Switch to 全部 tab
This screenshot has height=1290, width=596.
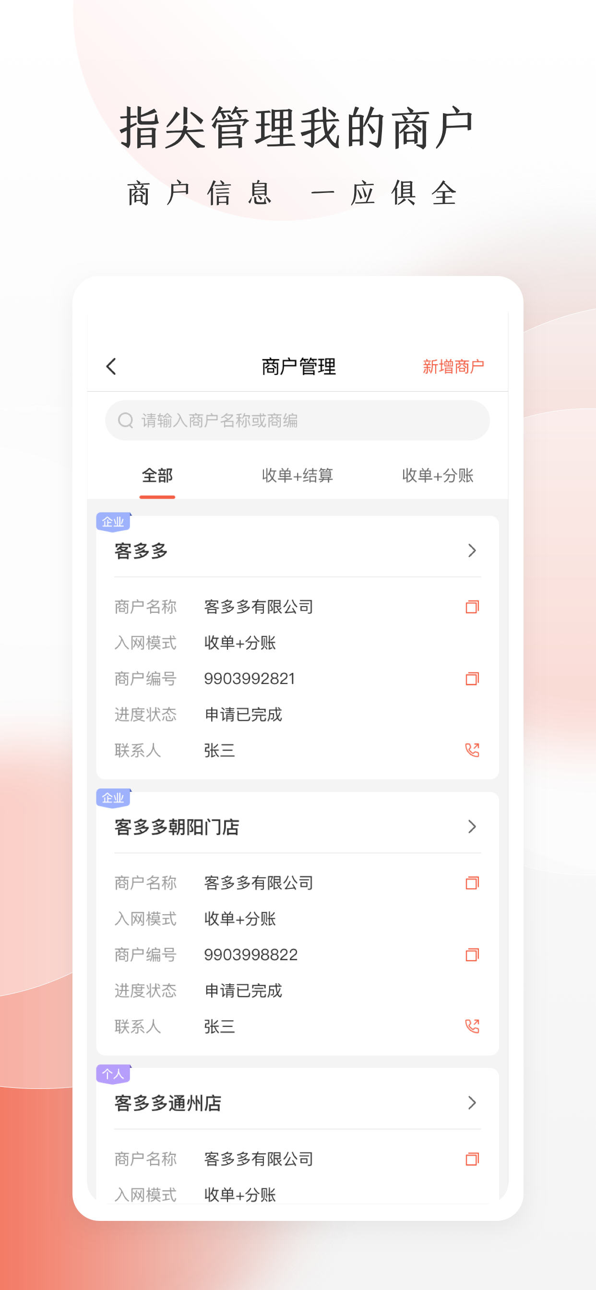click(157, 475)
